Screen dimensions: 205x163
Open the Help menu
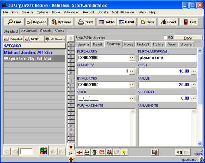tap(152, 12)
